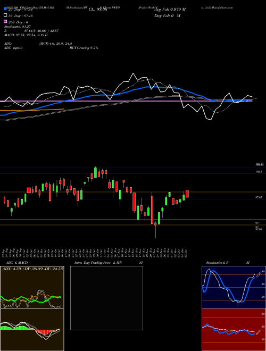Click the 'Stochastics & R' panel title

tap(218, 263)
